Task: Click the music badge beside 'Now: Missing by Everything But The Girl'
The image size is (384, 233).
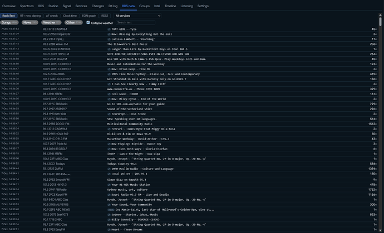Action: [109, 34]
